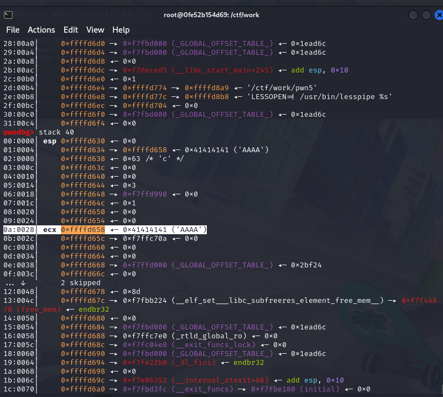Open the Edit menu

click(x=71, y=29)
